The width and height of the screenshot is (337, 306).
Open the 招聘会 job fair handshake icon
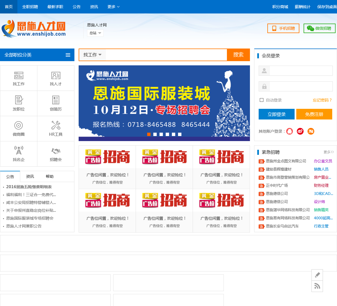[x=56, y=151]
